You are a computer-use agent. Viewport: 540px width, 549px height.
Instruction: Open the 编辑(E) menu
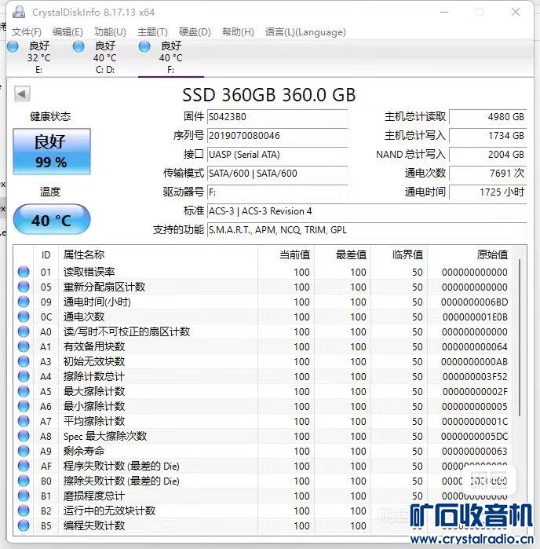[x=67, y=32]
